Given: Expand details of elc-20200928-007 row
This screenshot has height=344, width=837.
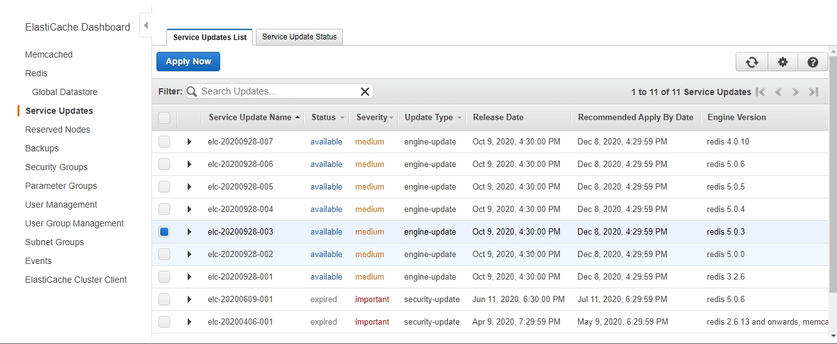Looking at the screenshot, I should point(189,142).
